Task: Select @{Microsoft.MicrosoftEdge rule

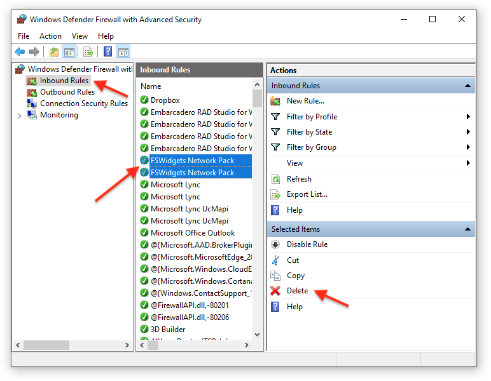Action: 202,257
